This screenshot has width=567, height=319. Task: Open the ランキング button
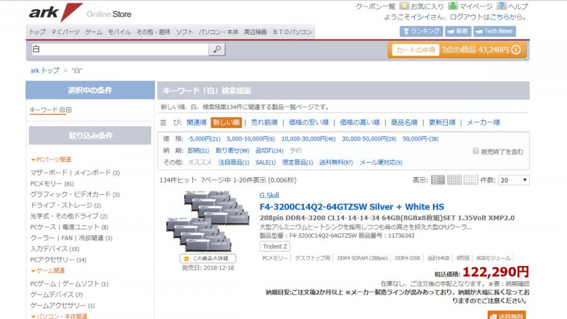(x=421, y=32)
